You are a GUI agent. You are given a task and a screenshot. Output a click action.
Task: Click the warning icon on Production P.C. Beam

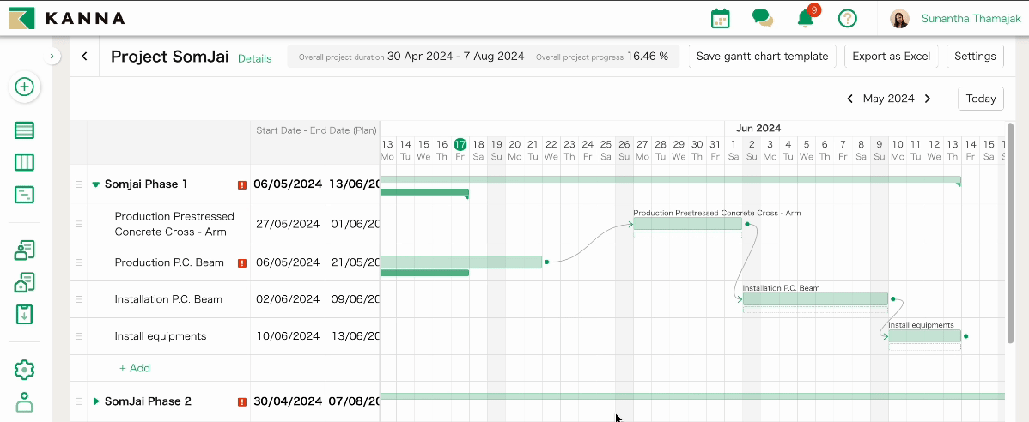(242, 263)
